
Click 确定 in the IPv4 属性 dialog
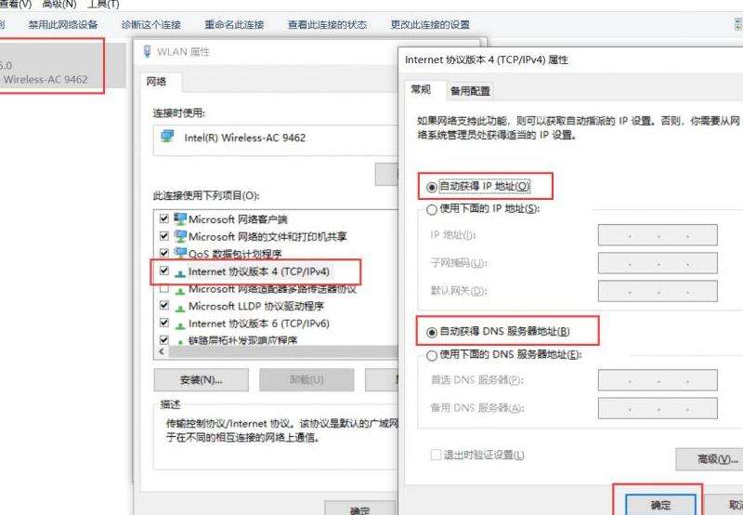[x=660, y=505]
